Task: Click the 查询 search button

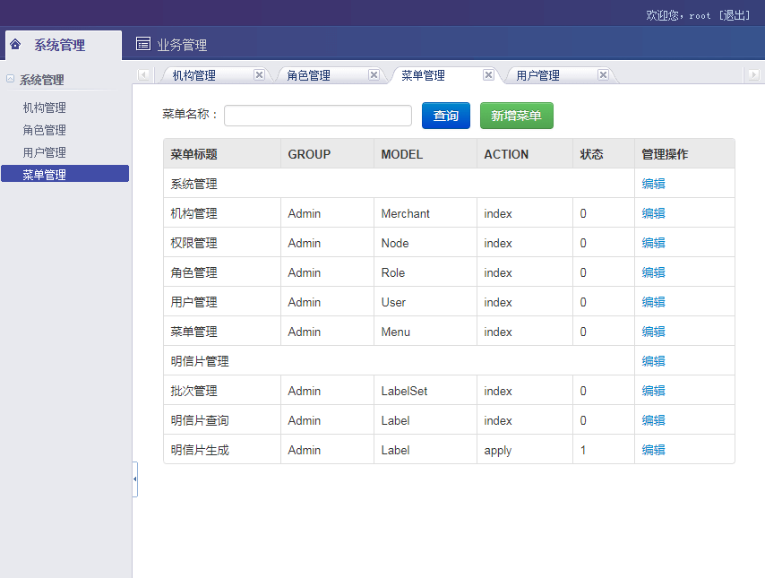Action: 445,116
